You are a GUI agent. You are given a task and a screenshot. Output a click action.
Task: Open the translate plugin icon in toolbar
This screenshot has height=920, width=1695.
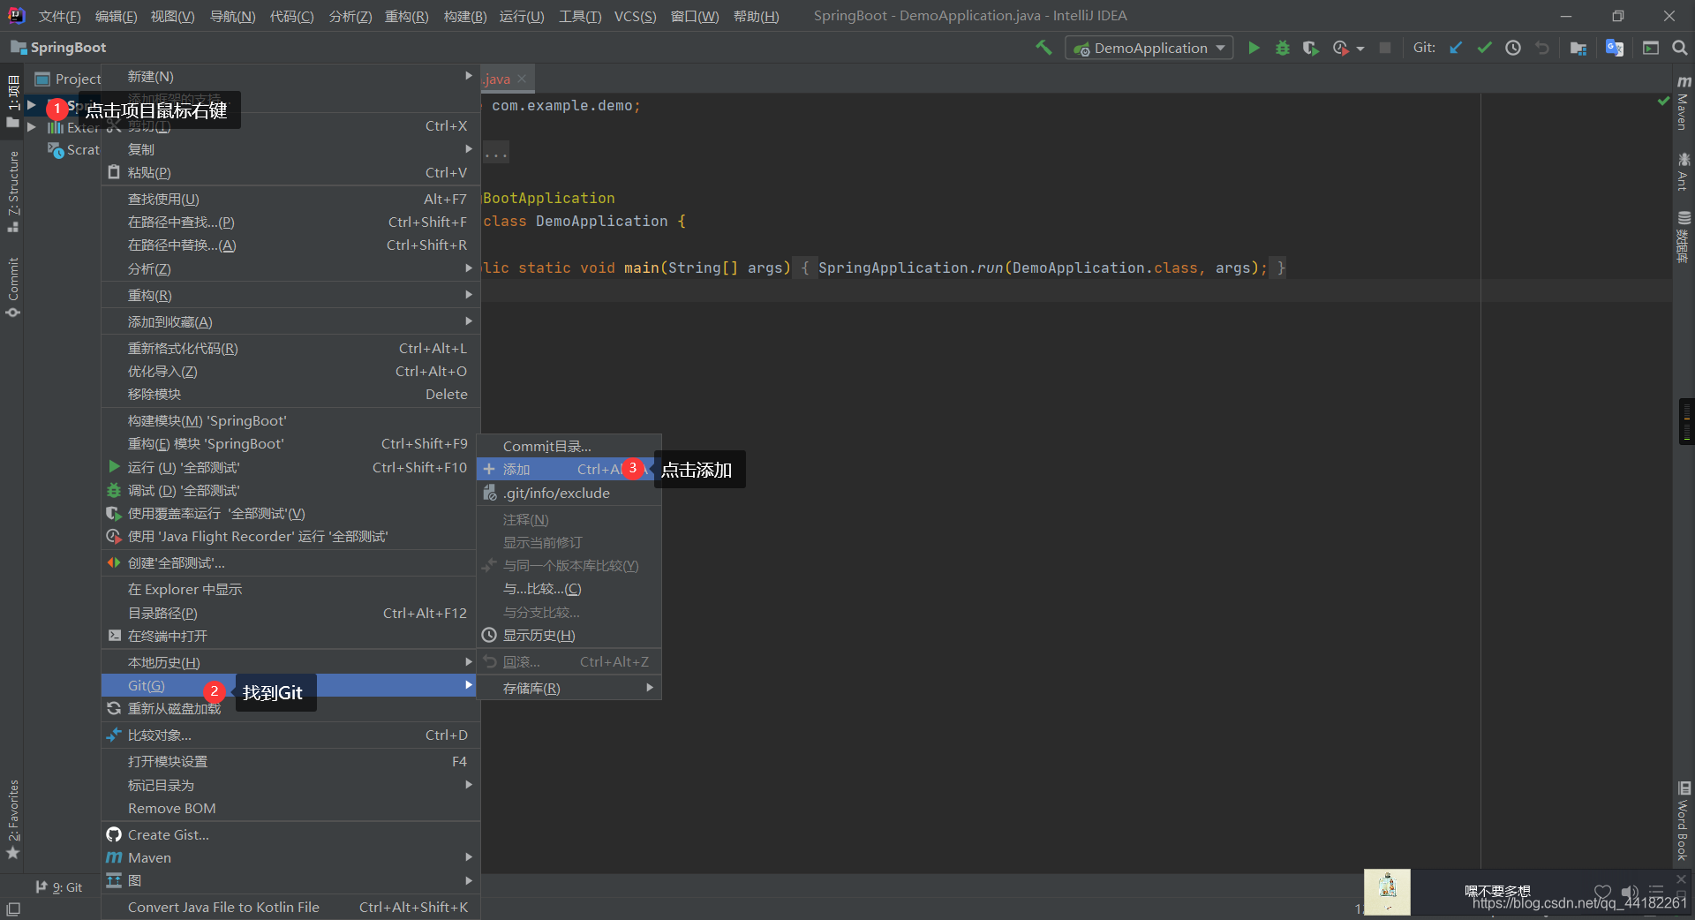tap(1615, 48)
